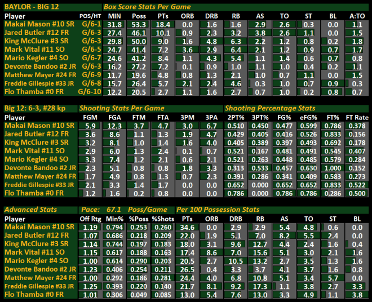Click Mark Vital's 0.407 FT Rate cell
Screen dimensions: 372x302
[x=357, y=152]
